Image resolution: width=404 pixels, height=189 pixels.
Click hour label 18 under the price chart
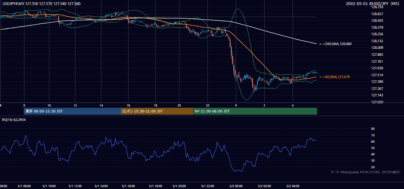156,105
